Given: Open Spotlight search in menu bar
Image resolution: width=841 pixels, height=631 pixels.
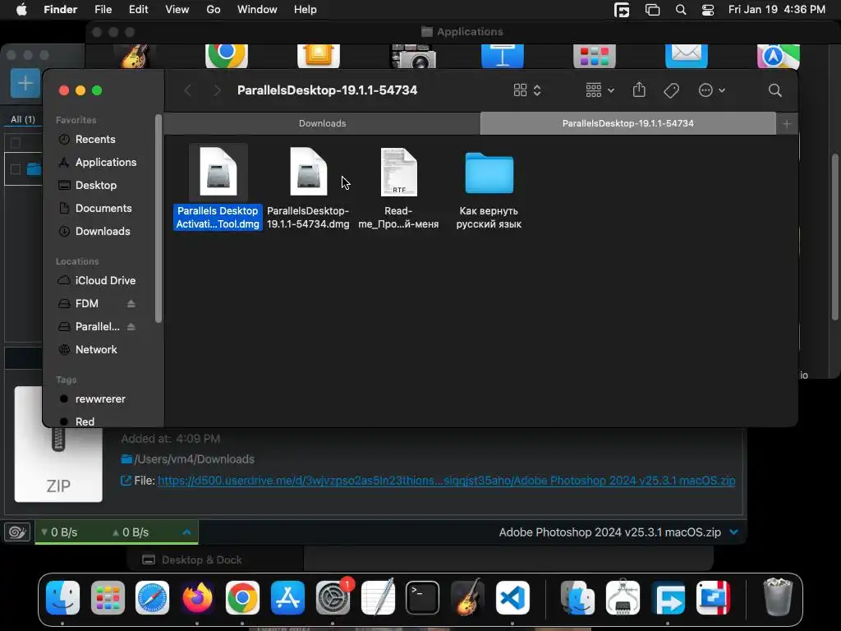Looking at the screenshot, I should coord(681,10).
